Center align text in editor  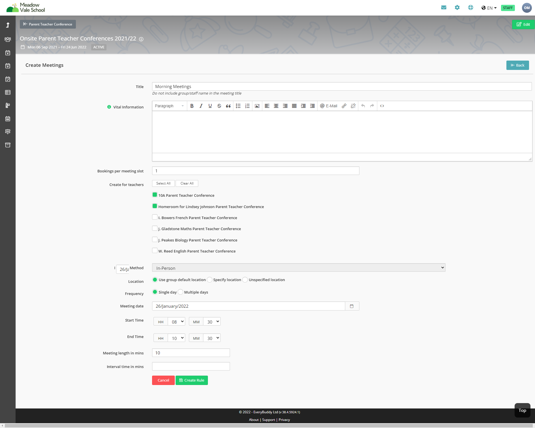[x=276, y=106]
